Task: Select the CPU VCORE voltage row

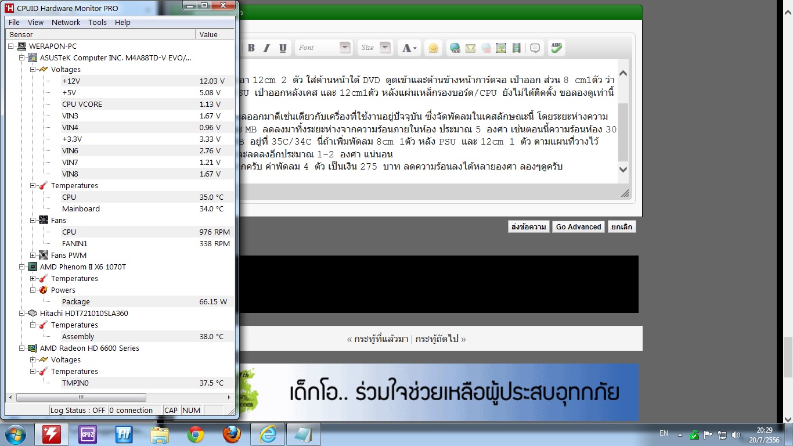Action: pos(147,104)
